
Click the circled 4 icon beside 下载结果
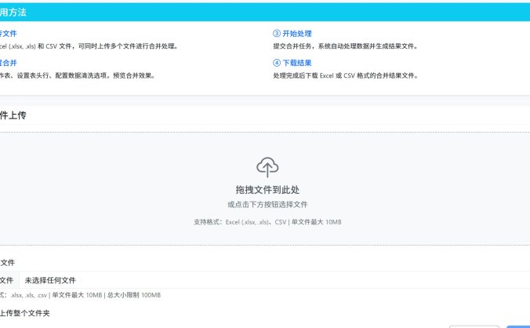(277, 63)
